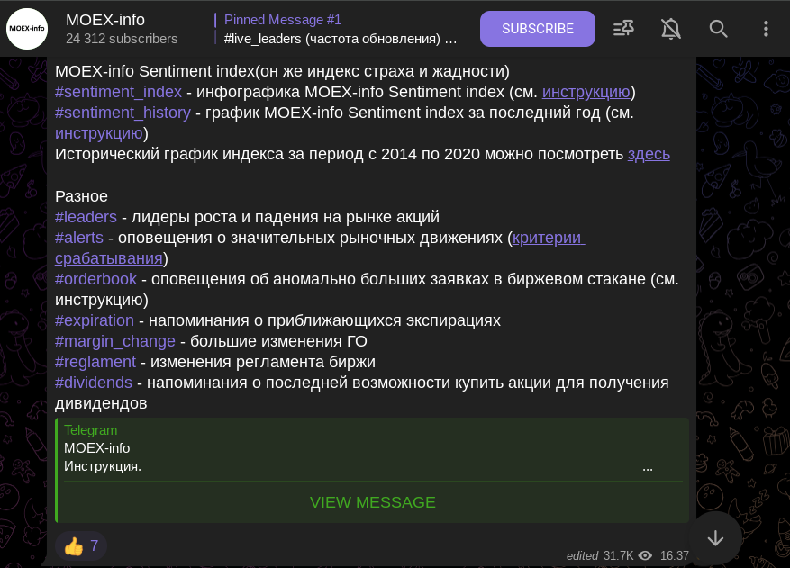Click the #sentiment_history hashtag
This screenshot has height=568, width=790.
click(x=123, y=113)
